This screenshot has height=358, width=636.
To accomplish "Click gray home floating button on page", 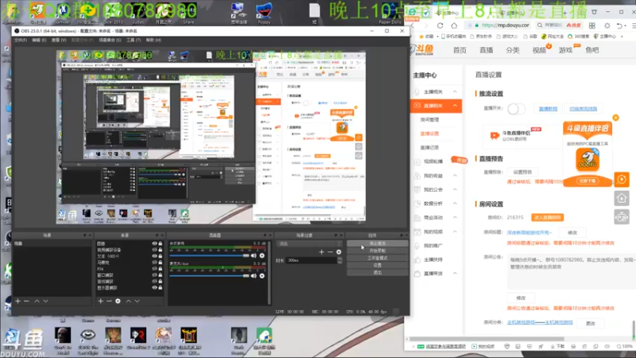I will (622, 198).
